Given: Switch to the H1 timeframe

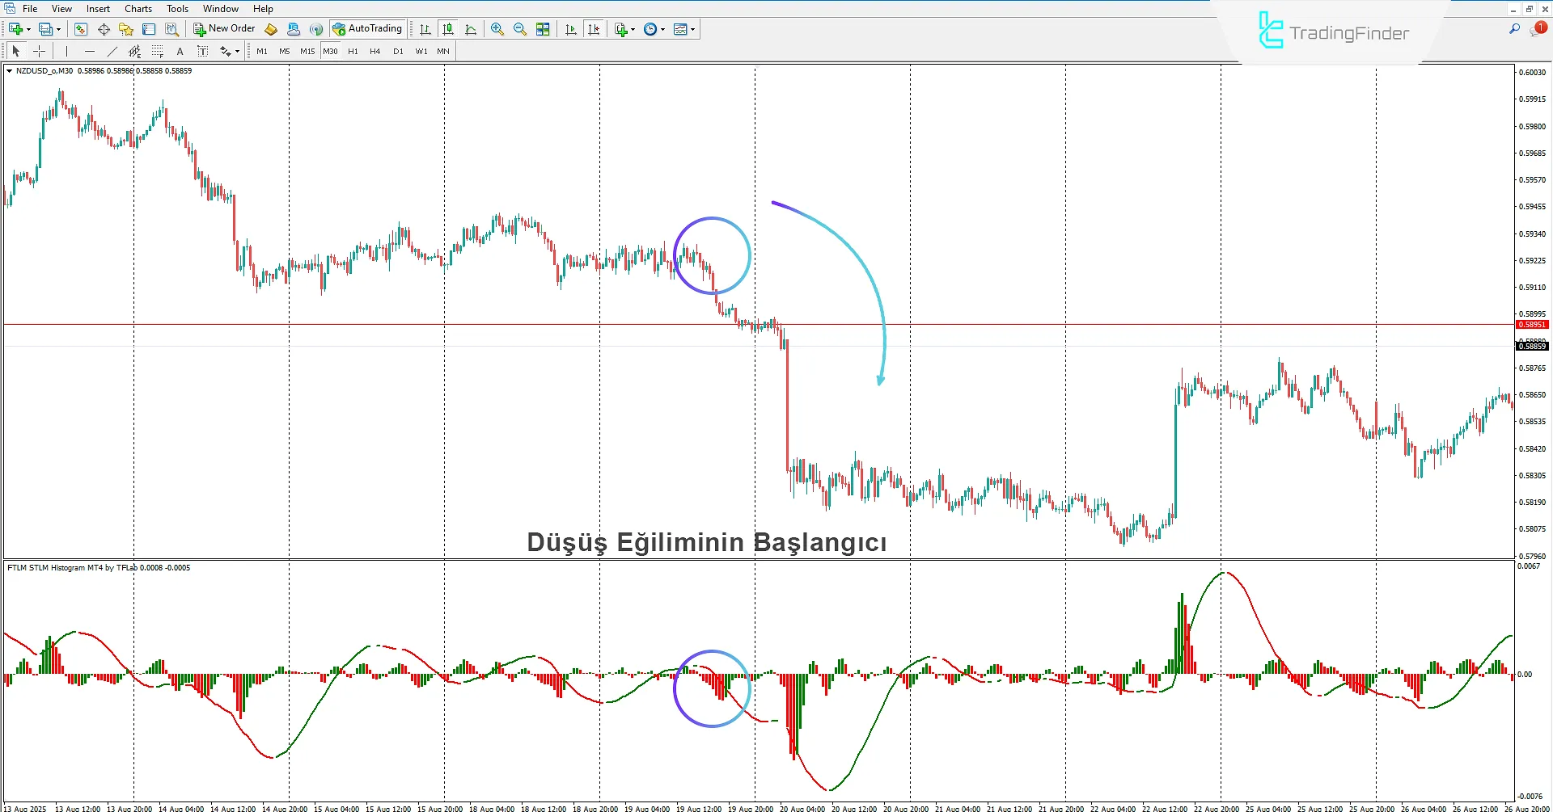Looking at the screenshot, I should click(353, 51).
